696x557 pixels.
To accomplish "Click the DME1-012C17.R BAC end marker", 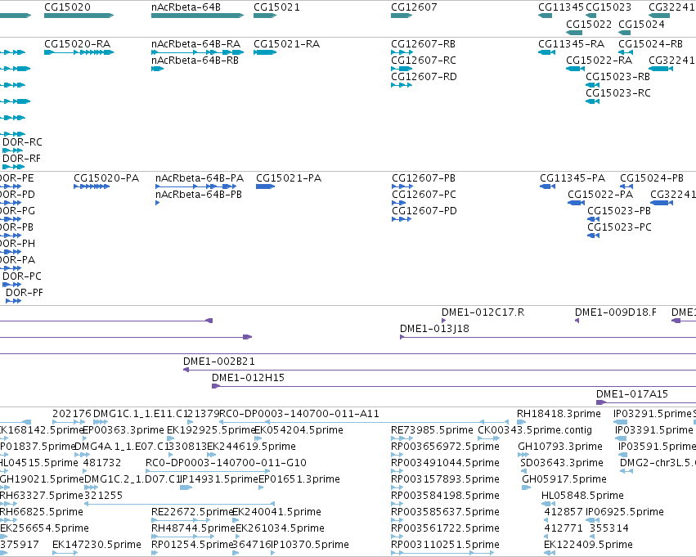I will [444, 321].
